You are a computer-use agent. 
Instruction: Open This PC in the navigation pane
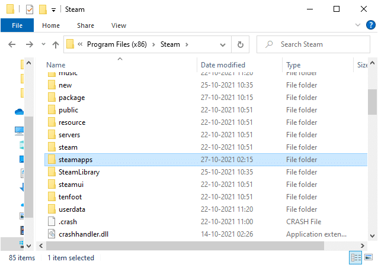click(20, 131)
